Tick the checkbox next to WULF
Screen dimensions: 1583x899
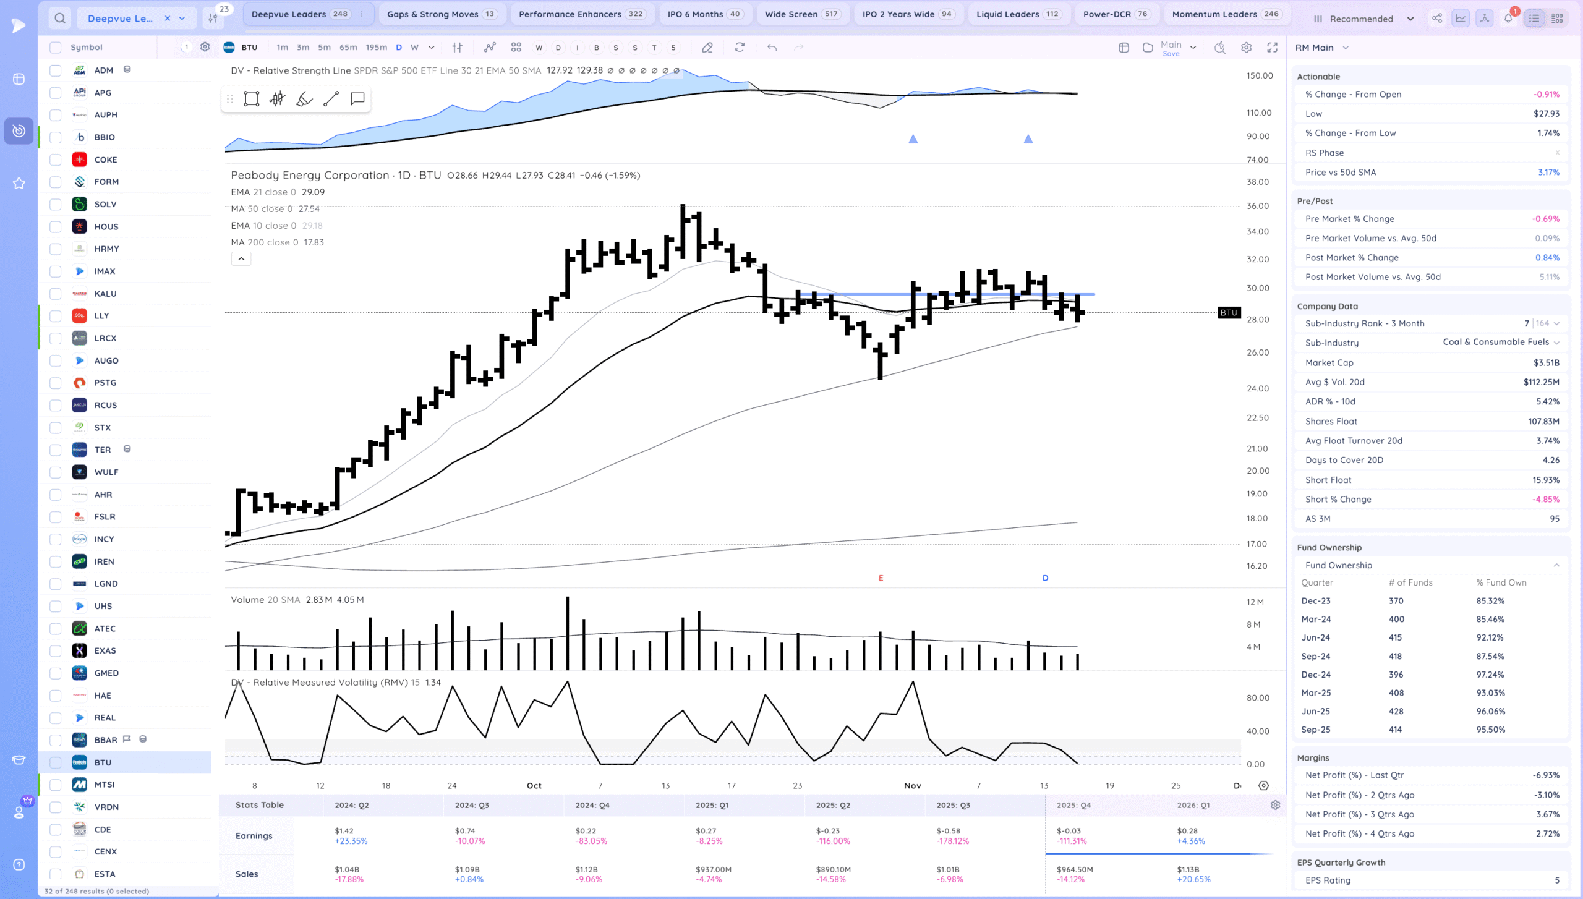(x=56, y=472)
